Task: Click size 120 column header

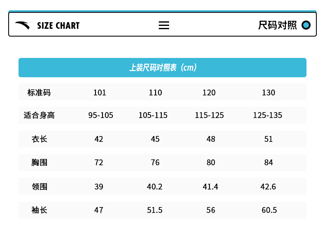Action: pos(209,92)
